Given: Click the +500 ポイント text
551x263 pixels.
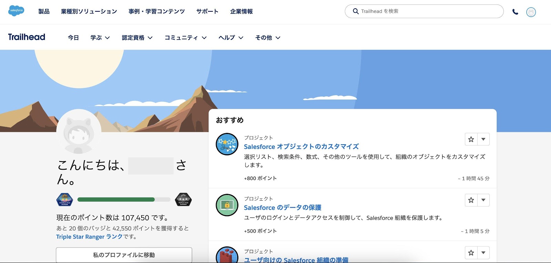Looking at the screenshot, I should coord(260,231).
